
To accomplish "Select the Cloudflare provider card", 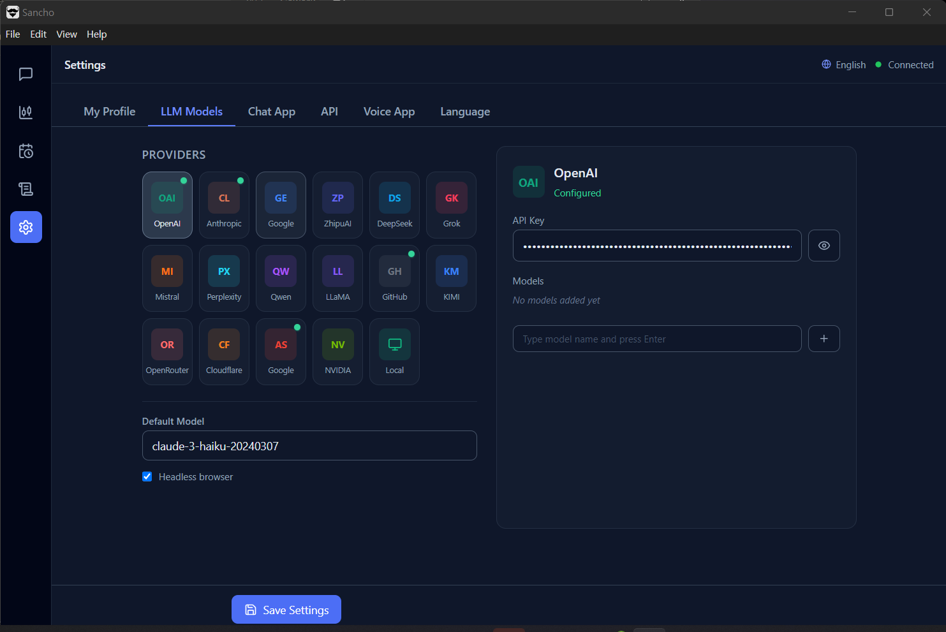I will tap(224, 351).
